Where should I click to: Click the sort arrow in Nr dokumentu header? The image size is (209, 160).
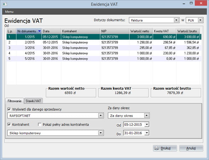[x=39, y=31]
